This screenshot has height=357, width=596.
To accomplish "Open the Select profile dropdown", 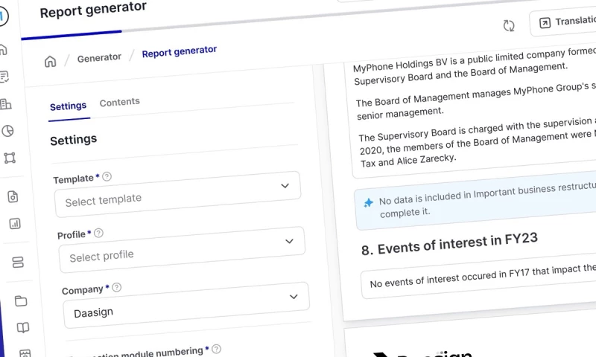I will coord(182,250).
